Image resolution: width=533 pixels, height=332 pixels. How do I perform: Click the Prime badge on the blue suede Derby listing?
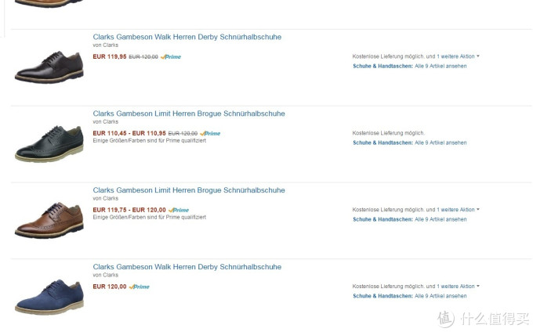point(140,287)
